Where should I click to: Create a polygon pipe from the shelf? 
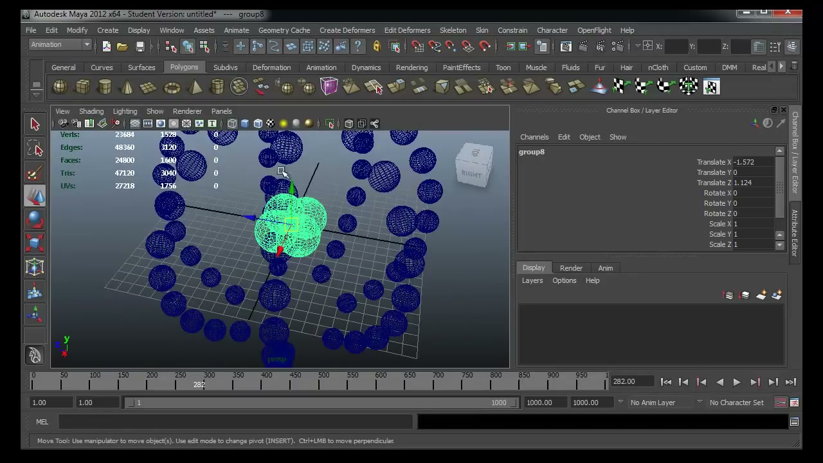(217, 86)
